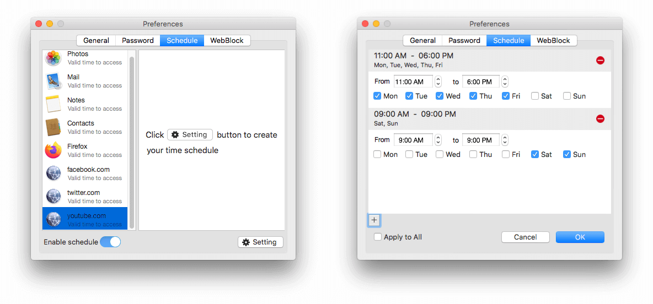Screen dimensions: 653x304
Task: Check Sat in the 11:00 AM schedule
Action: click(535, 96)
